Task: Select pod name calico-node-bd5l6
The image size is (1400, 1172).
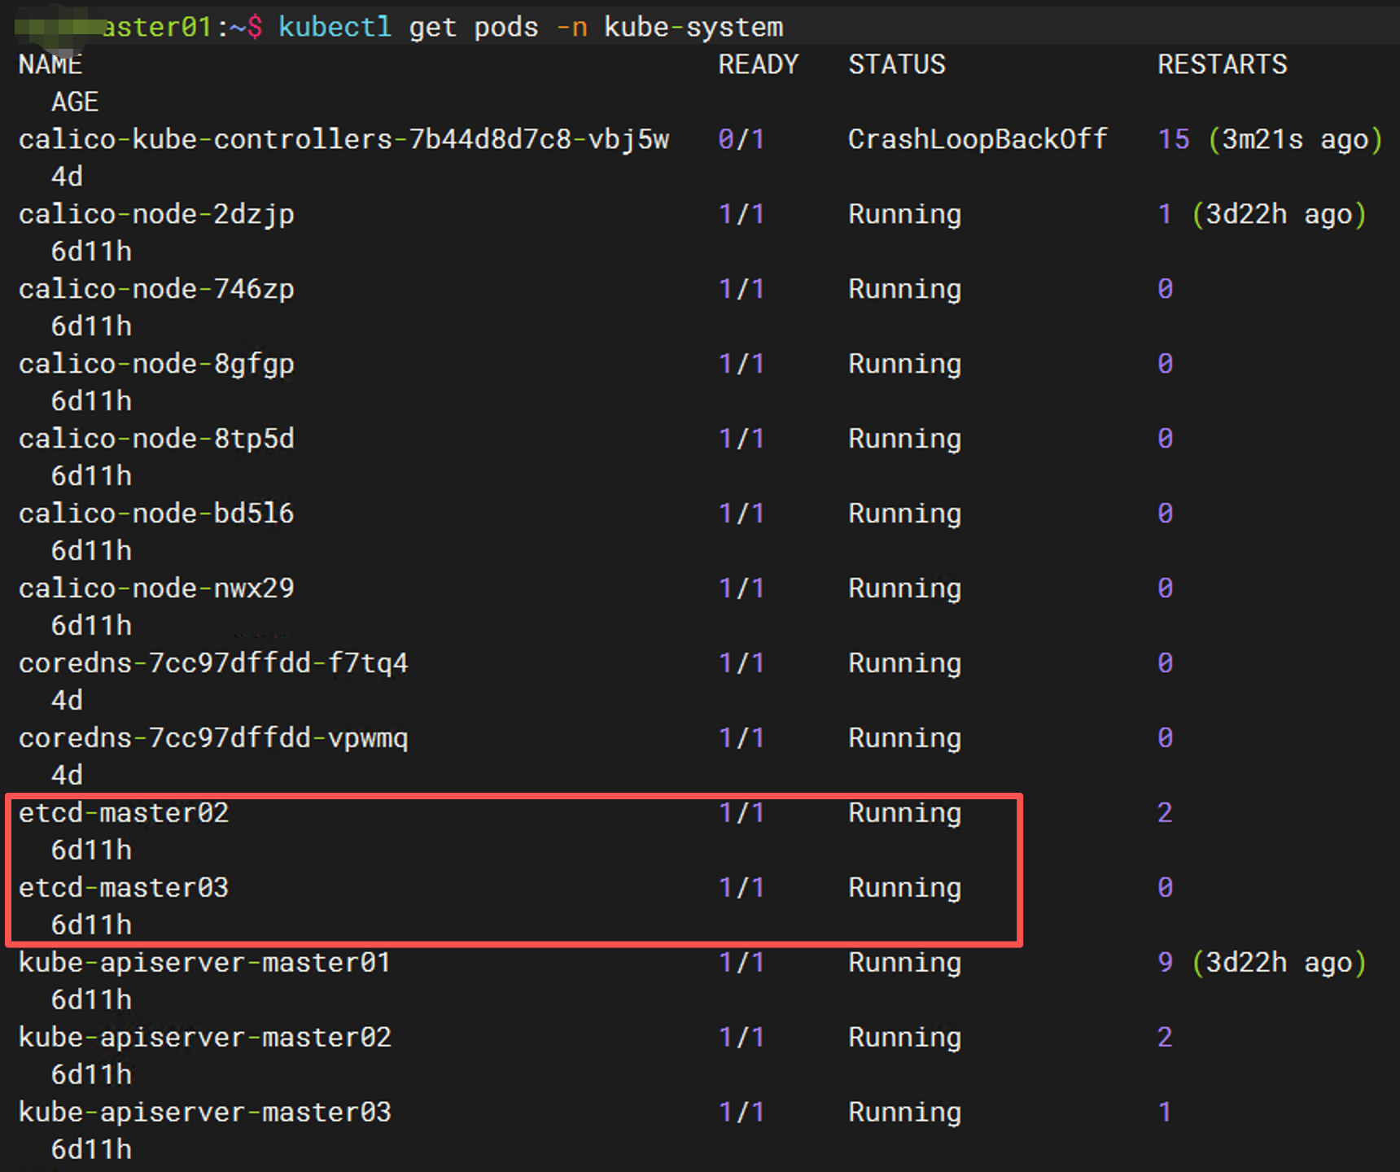Action: click(x=156, y=514)
